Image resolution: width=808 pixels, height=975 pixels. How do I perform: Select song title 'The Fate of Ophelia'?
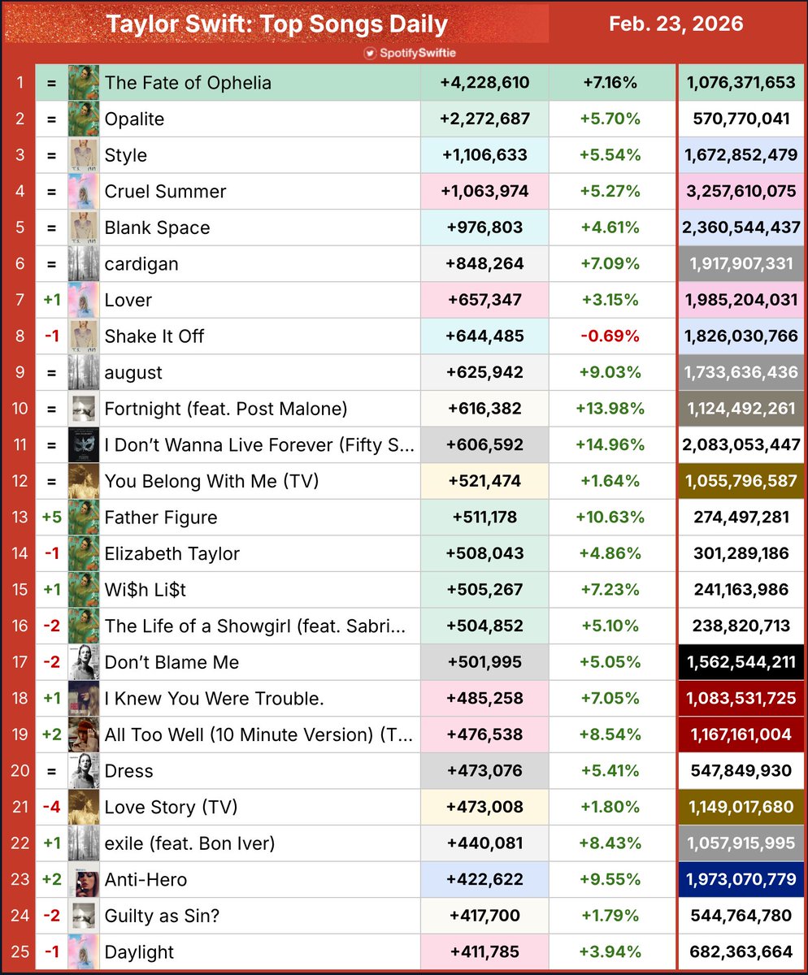[188, 83]
